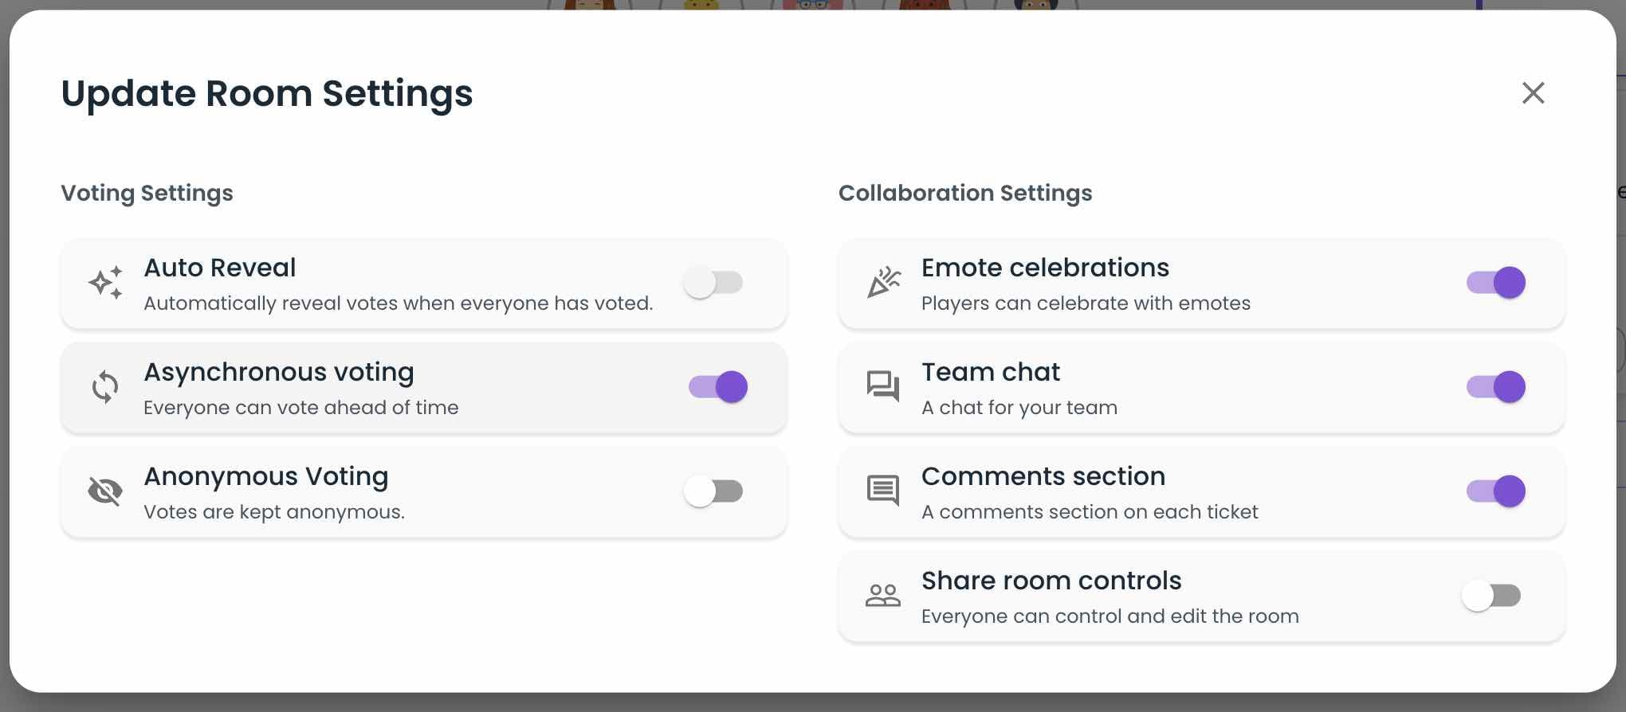Disable the Emote celebrations toggle
1626x712 pixels.
pos(1496,283)
